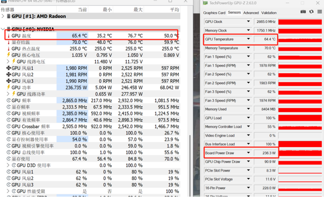
Task: Click the GPU 风扇2 RPM fan icon
Action: 9,74
